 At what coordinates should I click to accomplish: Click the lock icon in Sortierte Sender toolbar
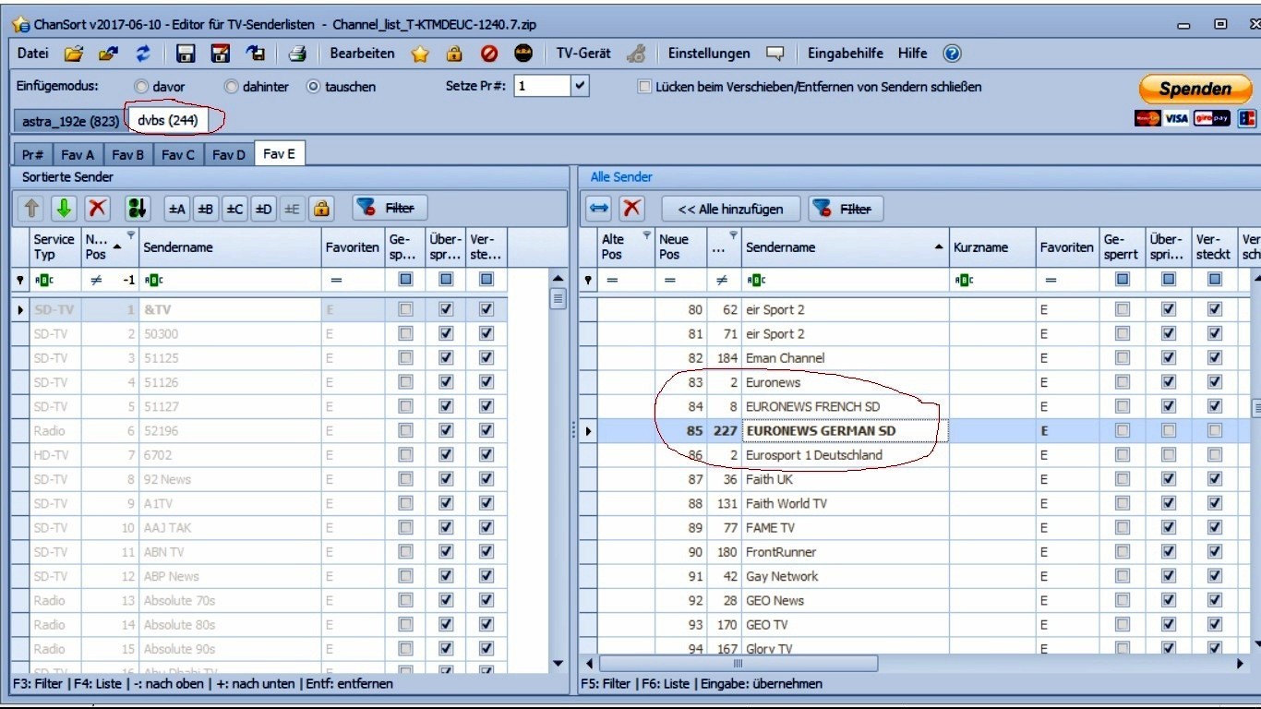click(x=321, y=210)
